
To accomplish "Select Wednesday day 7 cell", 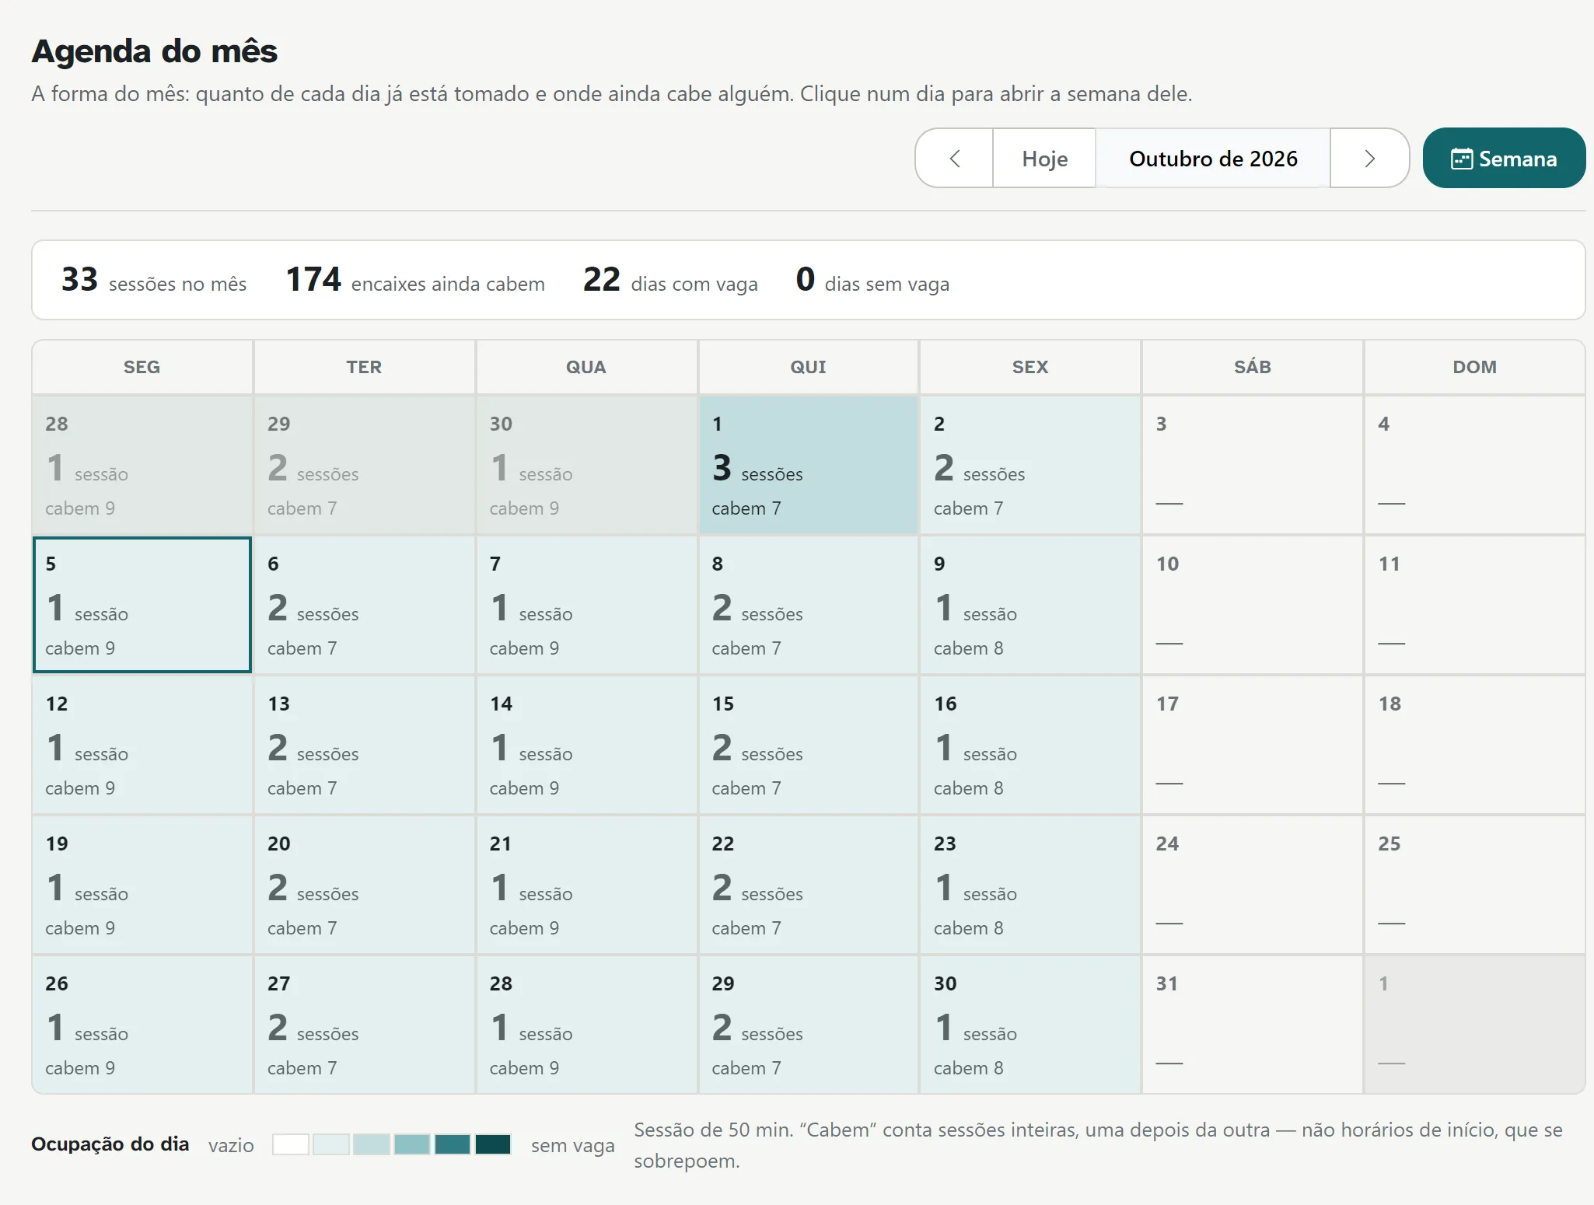I will tap(586, 605).
